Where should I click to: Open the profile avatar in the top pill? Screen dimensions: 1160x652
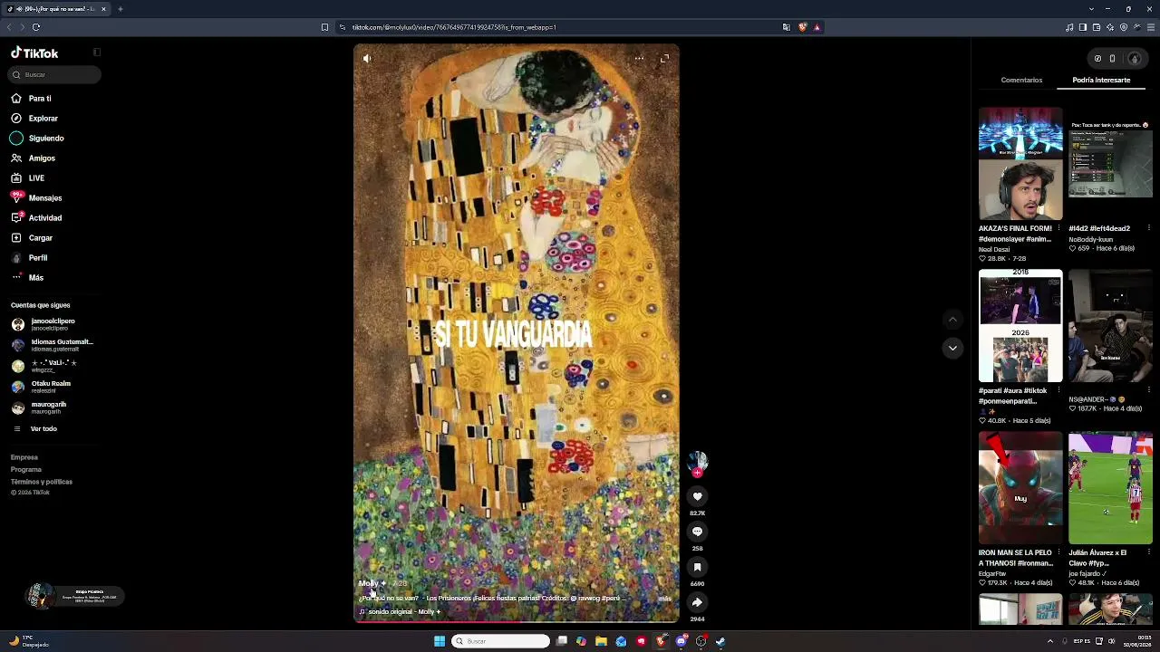pos(1134,59)
